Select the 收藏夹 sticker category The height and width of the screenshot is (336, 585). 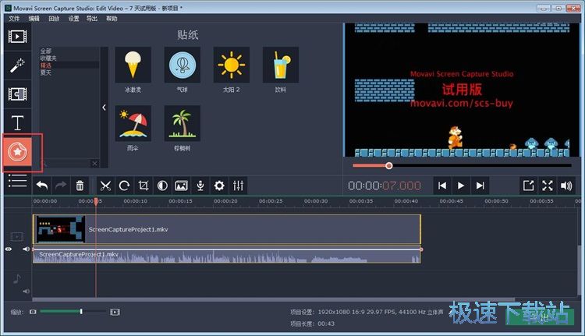click(x=48, y=58)
